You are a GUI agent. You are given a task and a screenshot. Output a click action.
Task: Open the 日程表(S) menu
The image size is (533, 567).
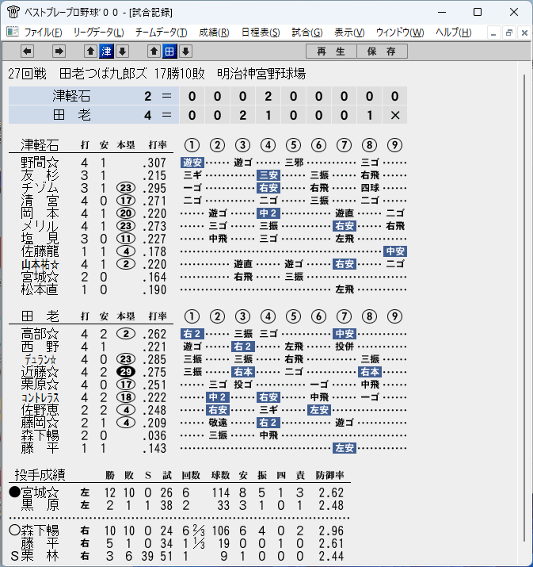pyautogui.click(x=261, y=33)
